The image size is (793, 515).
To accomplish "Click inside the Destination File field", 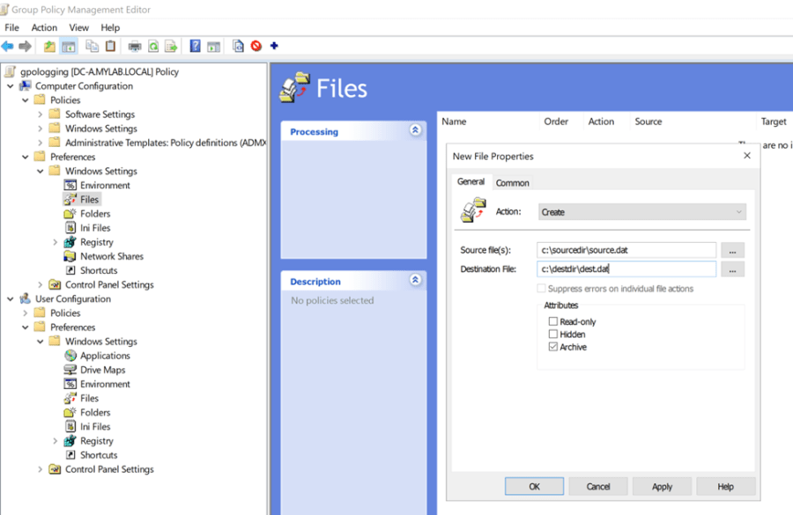I will [626, 269].
